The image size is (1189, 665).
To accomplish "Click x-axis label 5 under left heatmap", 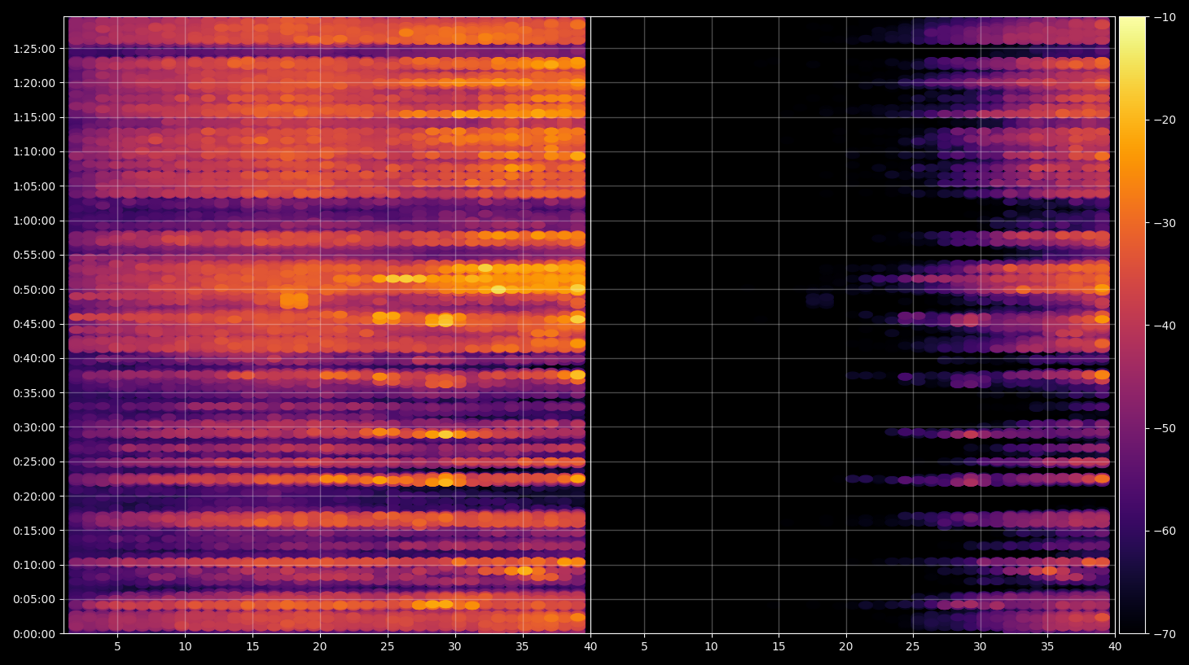I will point(117,647).
